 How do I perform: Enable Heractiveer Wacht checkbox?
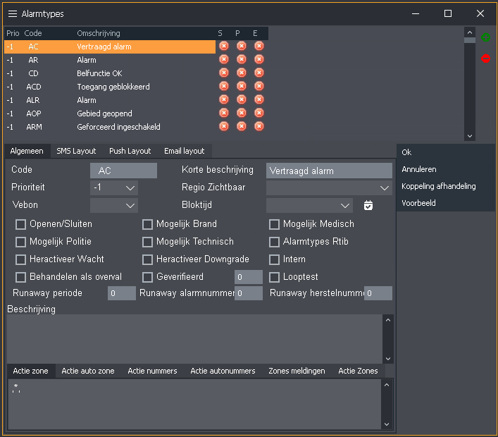click(x=20, y=259)
